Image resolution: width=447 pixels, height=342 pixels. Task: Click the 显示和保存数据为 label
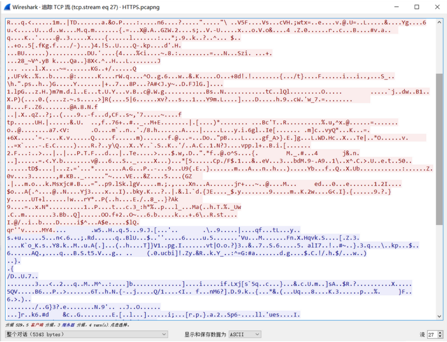[x=205, y=334]
